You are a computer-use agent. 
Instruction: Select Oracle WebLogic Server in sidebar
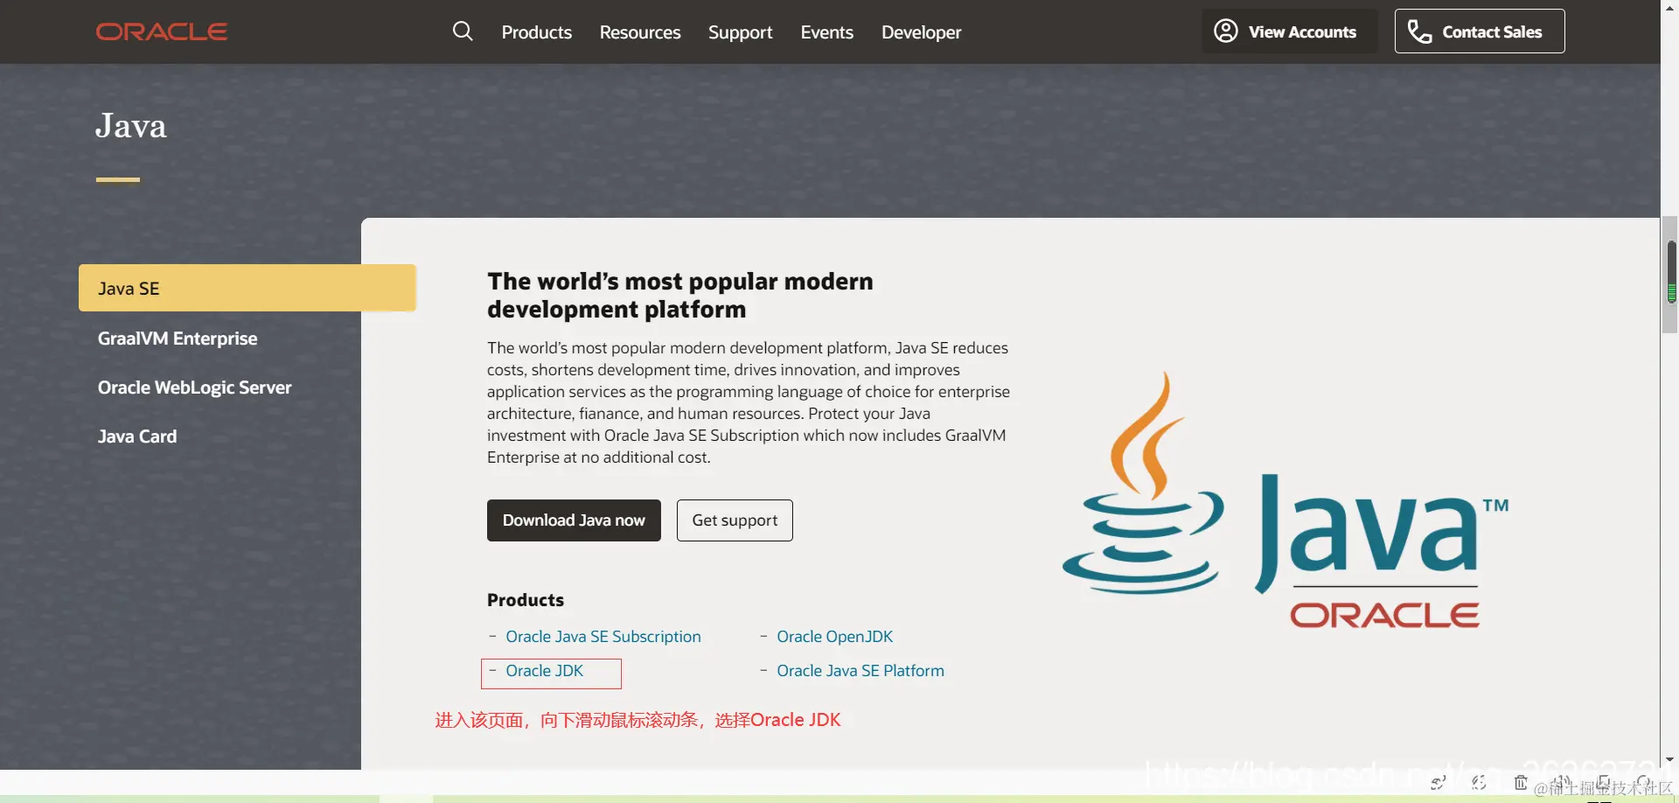[x=194, y=388]
